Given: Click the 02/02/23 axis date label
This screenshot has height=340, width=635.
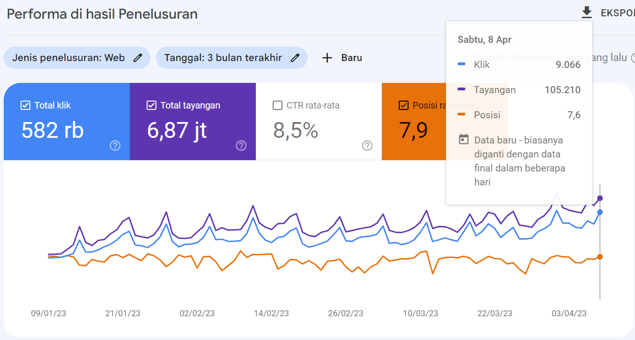Looking at the screenshot, I should point(197,313).
